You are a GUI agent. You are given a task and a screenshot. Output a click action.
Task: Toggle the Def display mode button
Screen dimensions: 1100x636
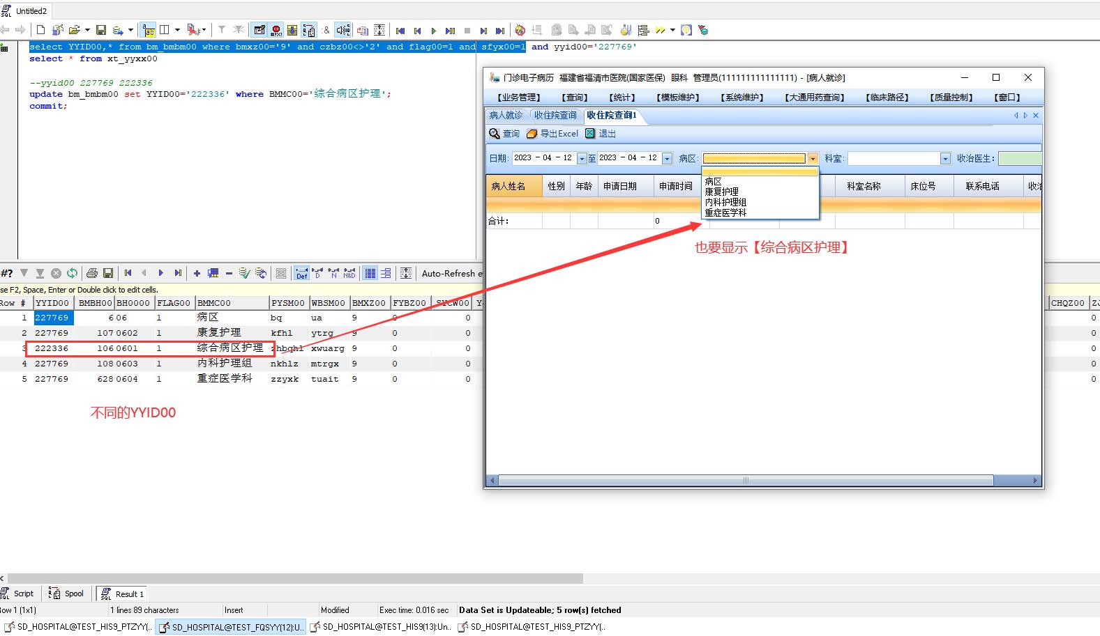pyautogui.click(x=301, y=273)
